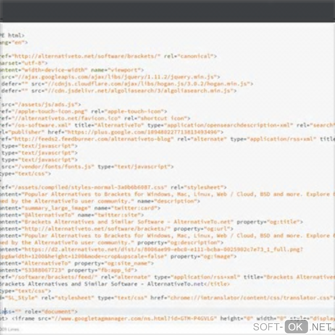Click the property 'og:description' attribute

179,242
